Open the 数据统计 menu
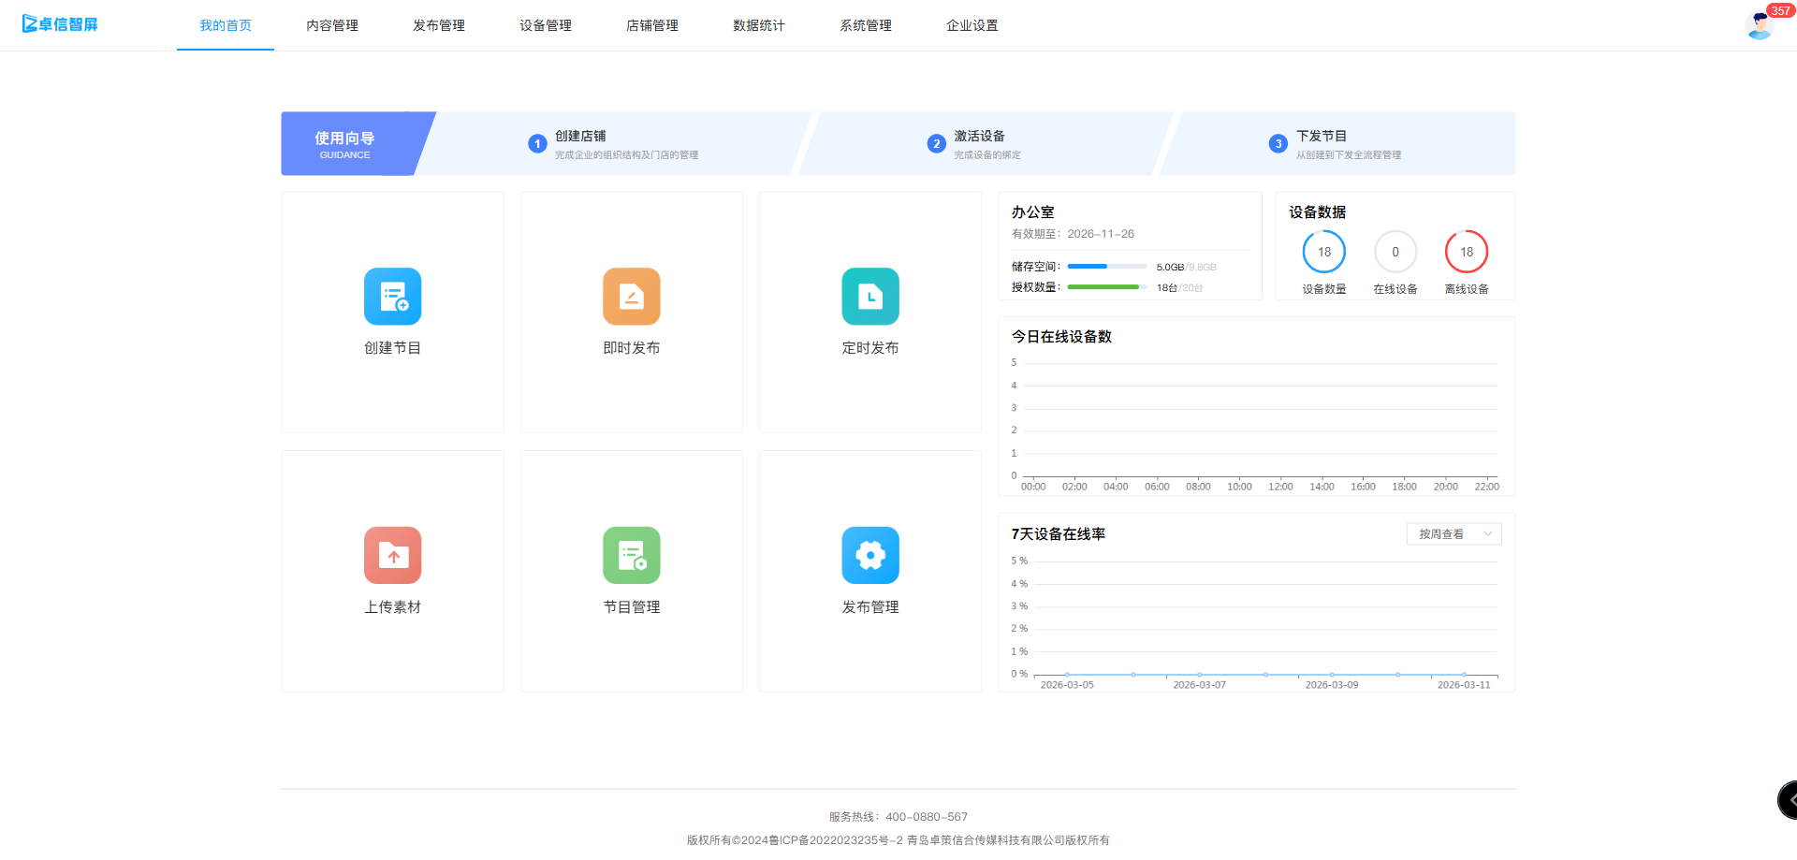The image size is (1797, 860). click(759, 25)
